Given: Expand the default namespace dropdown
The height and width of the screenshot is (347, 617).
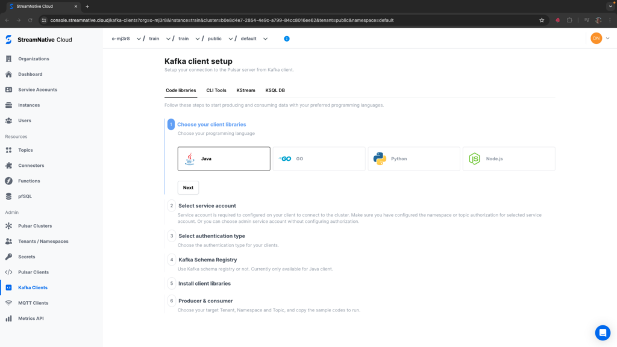Looking at the screenshot, I should pos(265,39).
